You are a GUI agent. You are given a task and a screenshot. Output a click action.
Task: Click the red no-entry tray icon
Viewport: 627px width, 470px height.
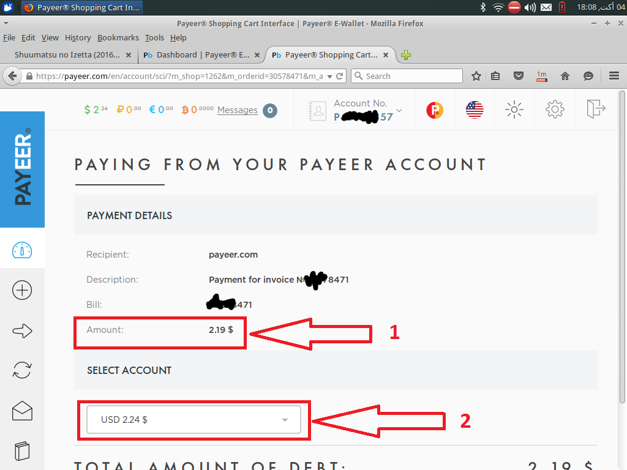coord(514,7)
